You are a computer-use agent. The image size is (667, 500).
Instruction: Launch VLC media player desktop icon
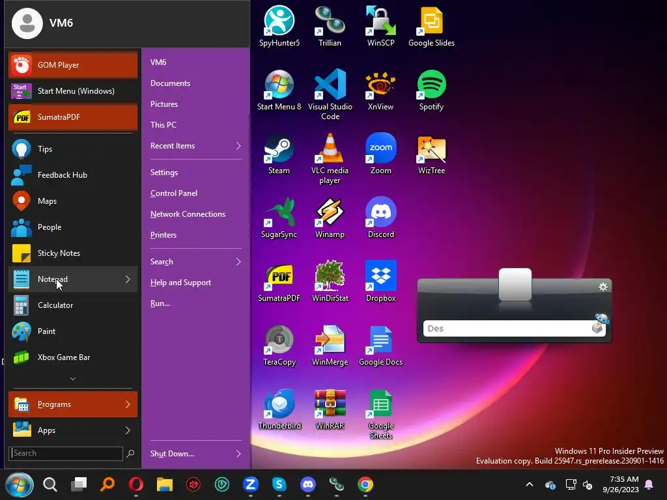coord(330,158)
